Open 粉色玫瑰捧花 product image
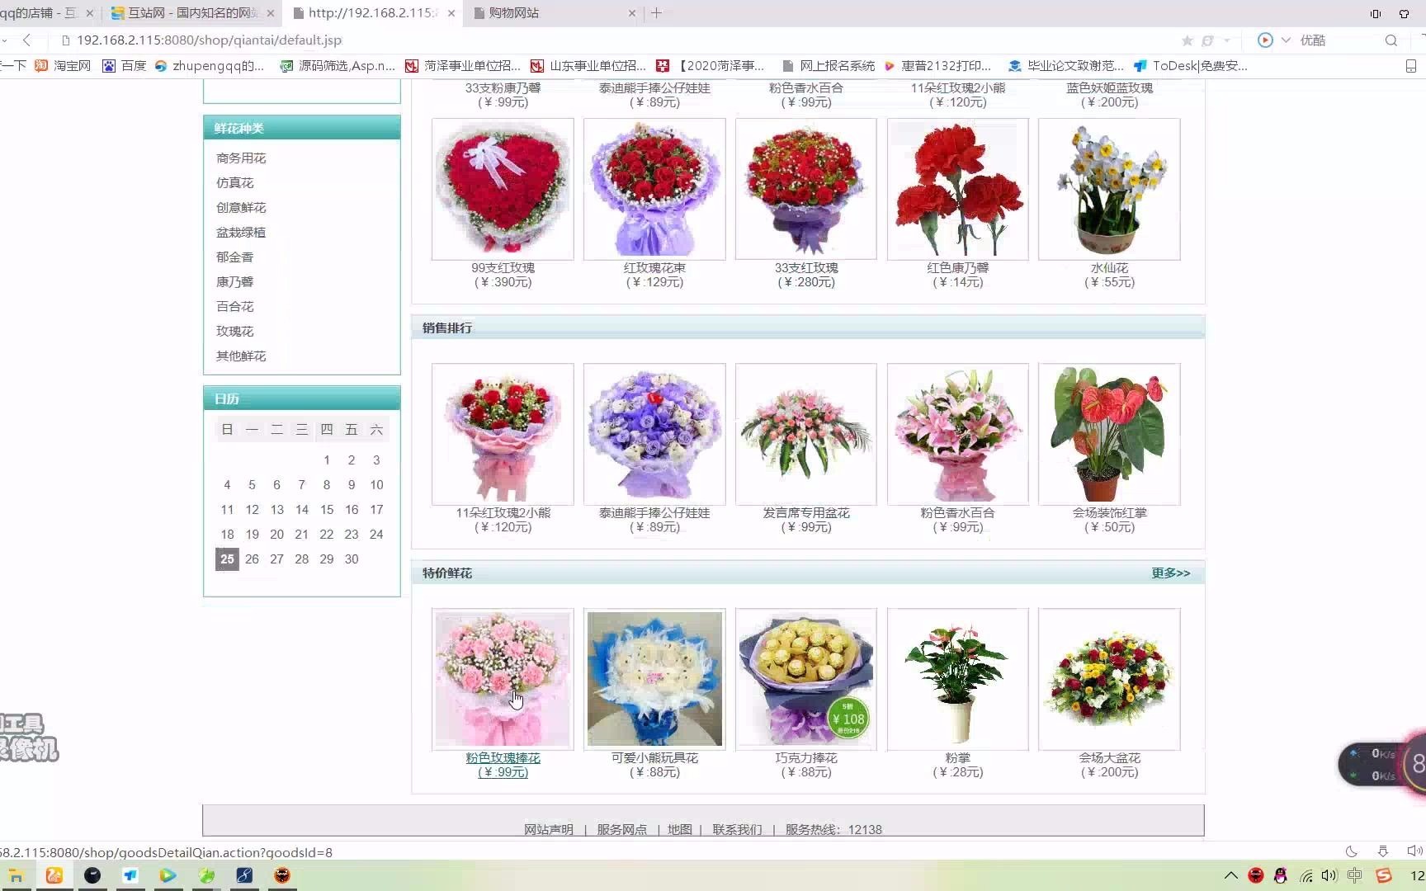The height and width of the screenshot is (891, 1426). click(503, 679)
